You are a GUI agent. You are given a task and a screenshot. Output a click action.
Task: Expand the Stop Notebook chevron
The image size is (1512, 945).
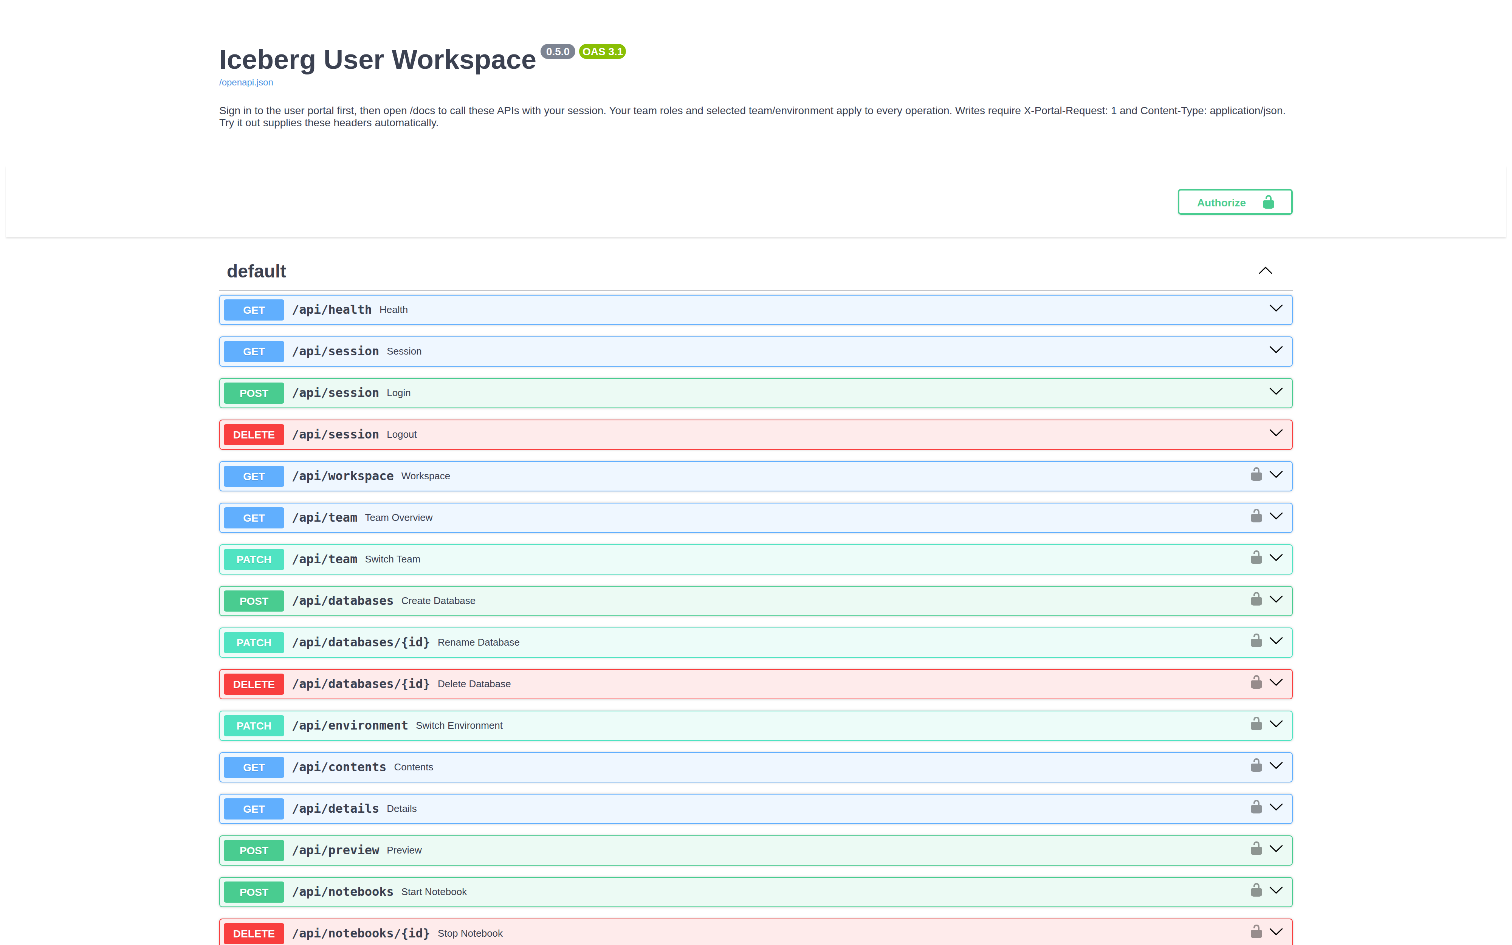[1276, 932]
